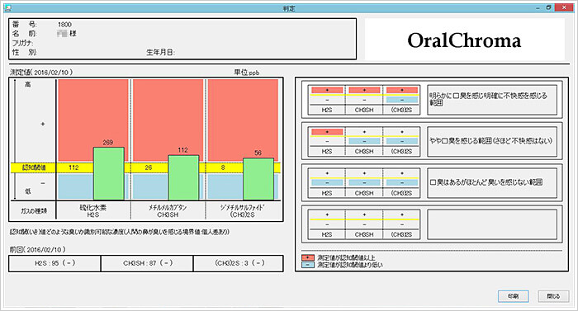This screenshot has height=311, width=578.
Task: Click the previous result H2S : 95 ( - )
Action: tap(54, 263)
